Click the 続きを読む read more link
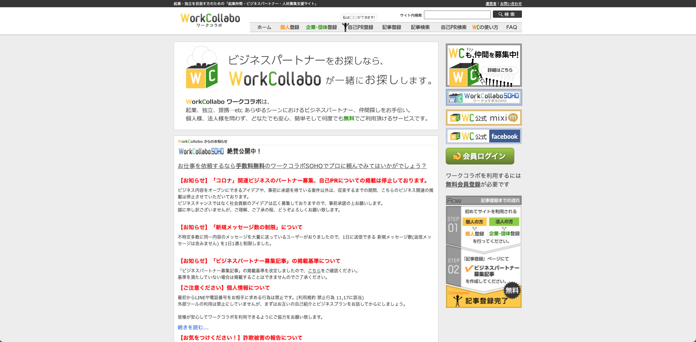Screen dimensions: 696x342 click(x=193, y=328)
